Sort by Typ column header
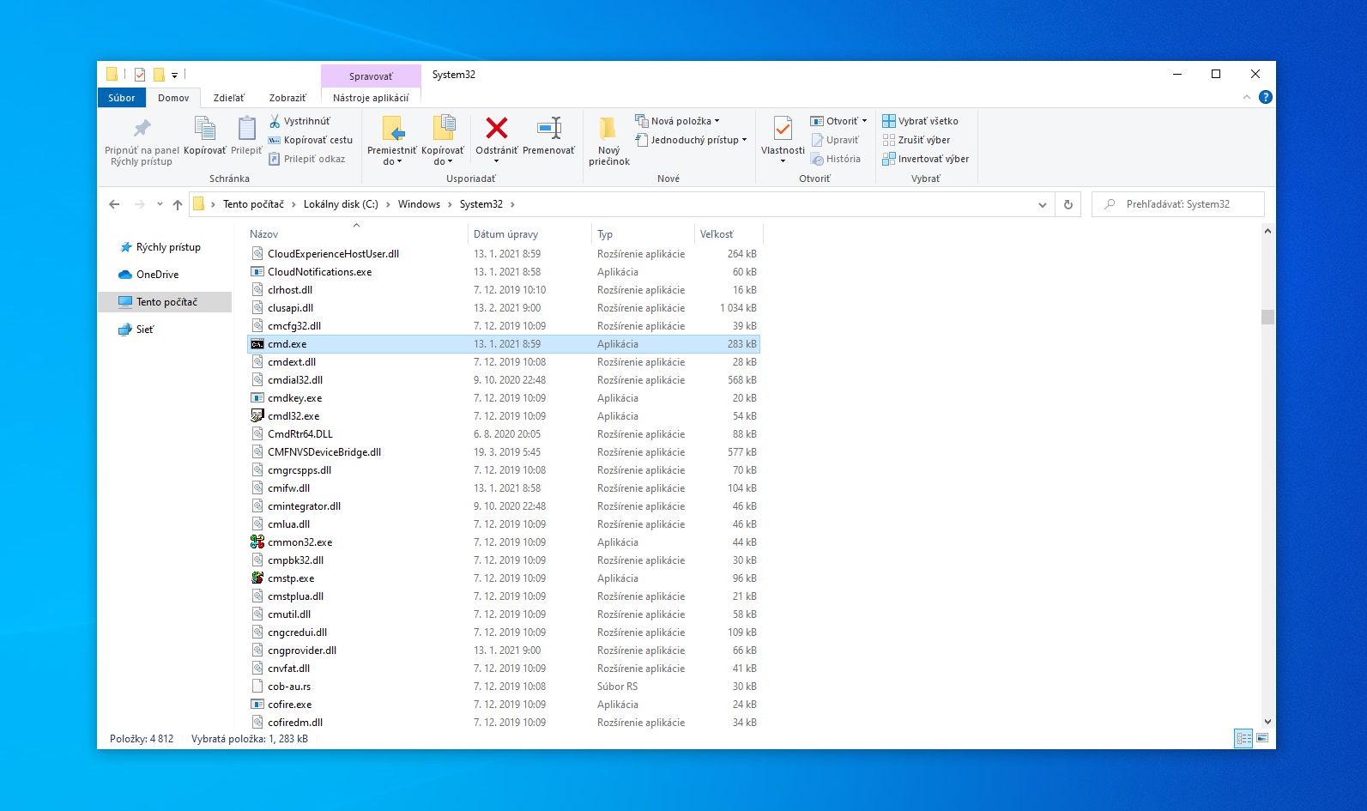This screenshot has height=811, width=1367. click(643, 233)
